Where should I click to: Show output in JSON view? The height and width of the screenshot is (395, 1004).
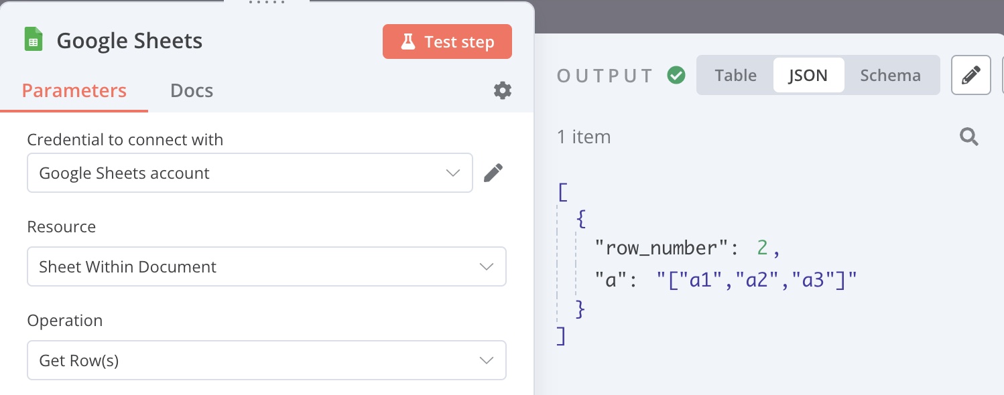[808, 75]
